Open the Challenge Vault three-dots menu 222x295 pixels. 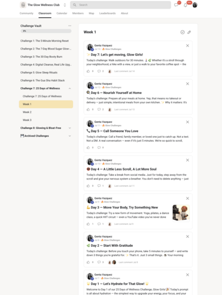[70, 26]
